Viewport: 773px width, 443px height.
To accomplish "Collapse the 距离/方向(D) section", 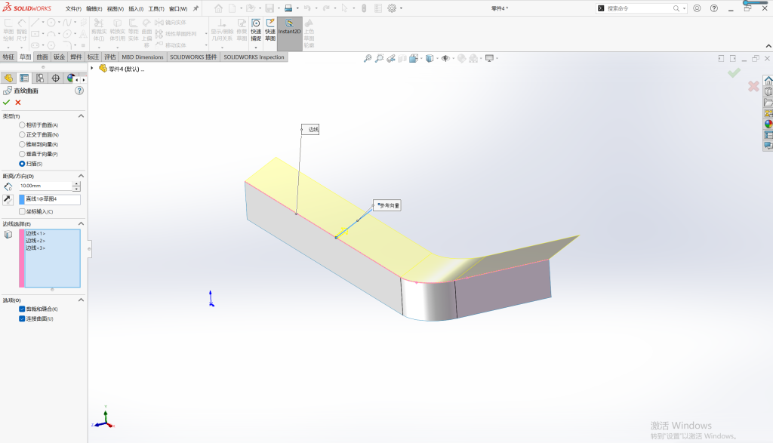I will [81, 176].
